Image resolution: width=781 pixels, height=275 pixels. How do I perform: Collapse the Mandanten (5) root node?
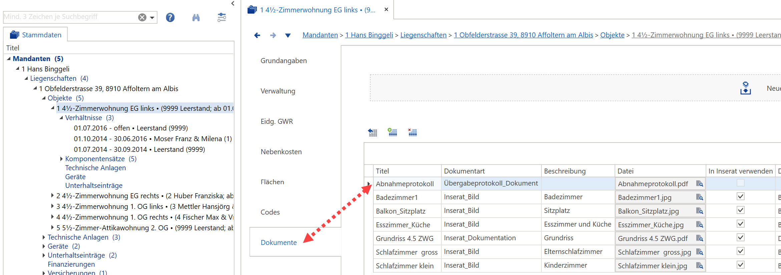pos(9,59)
